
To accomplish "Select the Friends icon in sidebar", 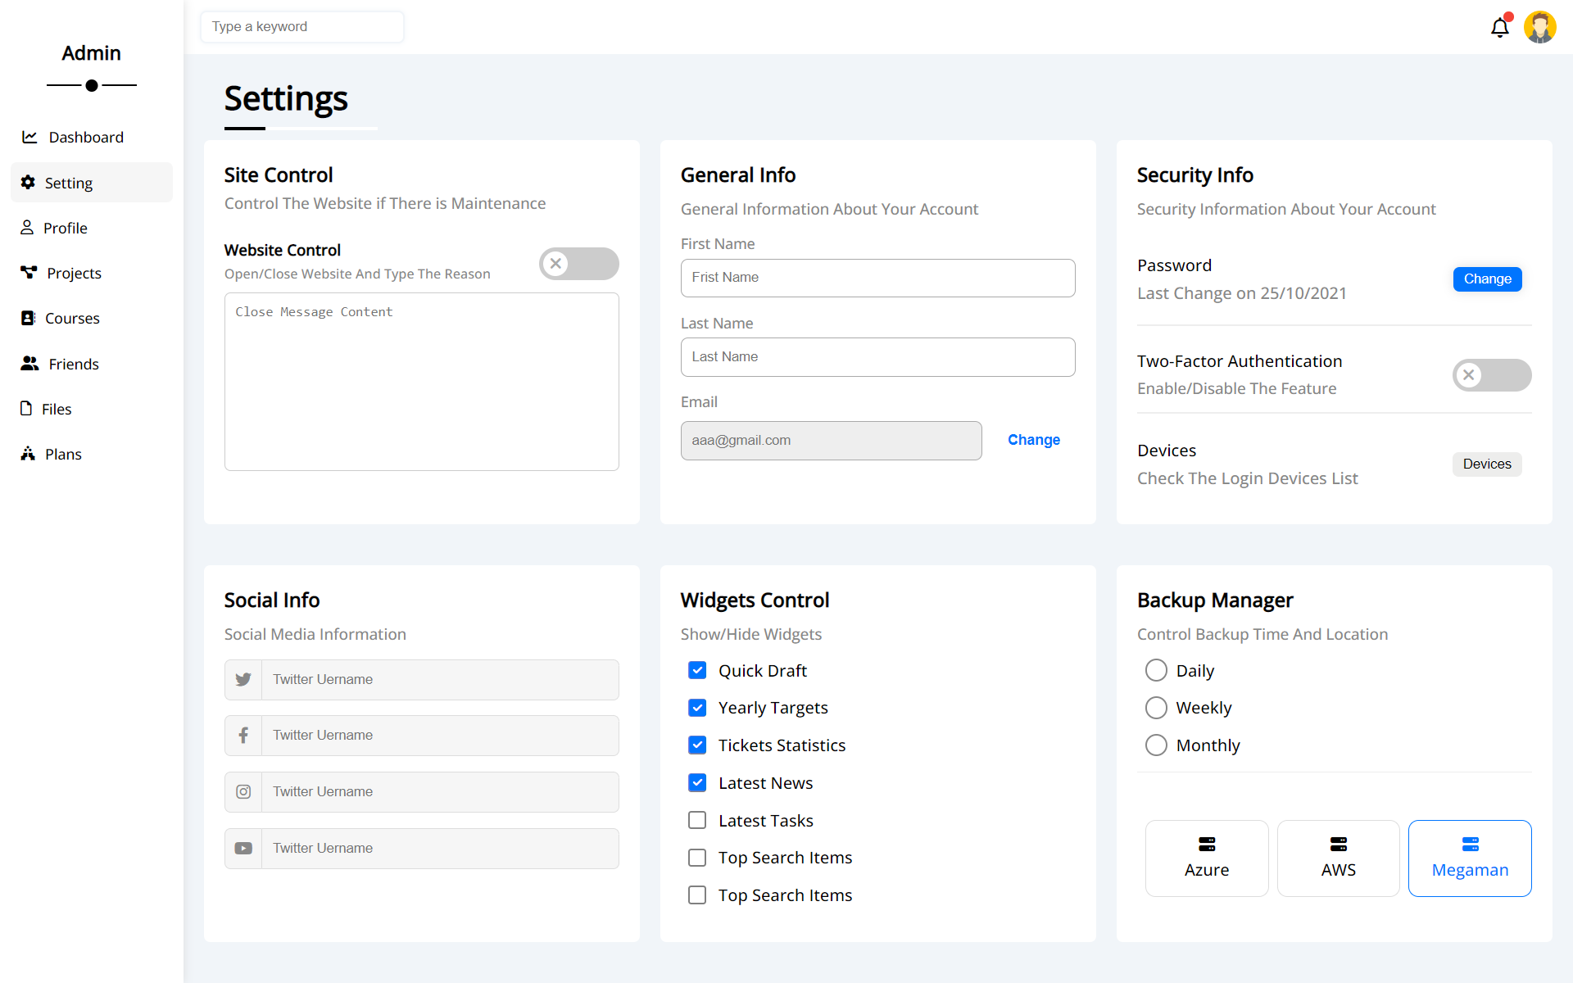I will 29,364.
